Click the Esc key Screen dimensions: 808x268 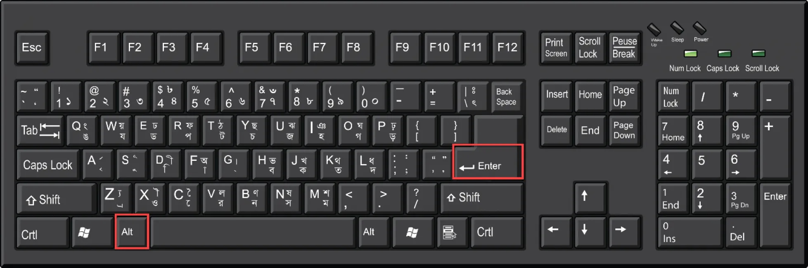[32, 48]
